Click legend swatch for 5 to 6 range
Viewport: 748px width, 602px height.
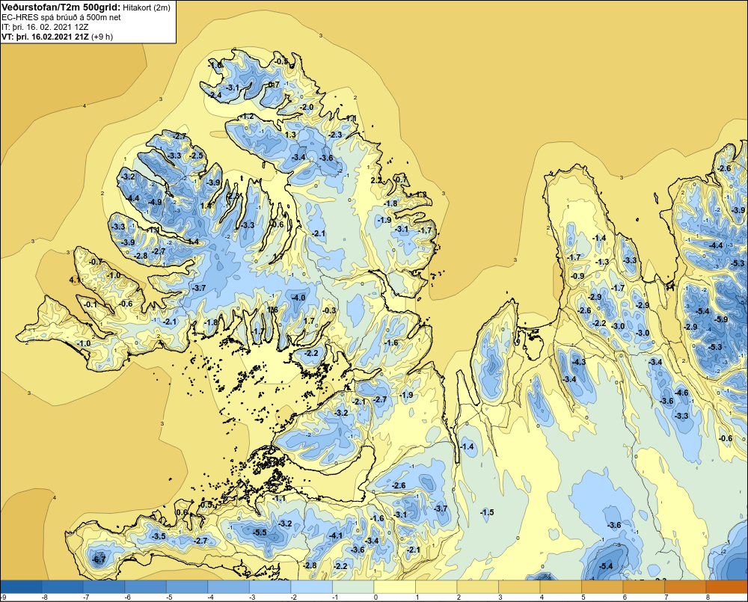602,587
